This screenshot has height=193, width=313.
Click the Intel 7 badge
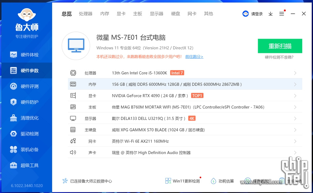pos(177,73)
